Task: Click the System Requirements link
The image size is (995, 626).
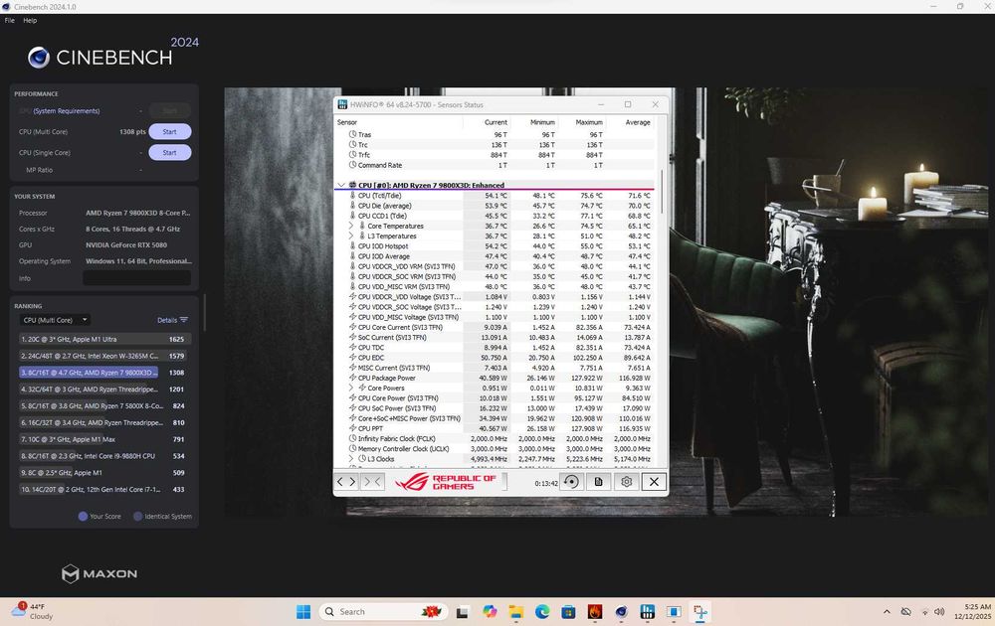Action: 66,111
